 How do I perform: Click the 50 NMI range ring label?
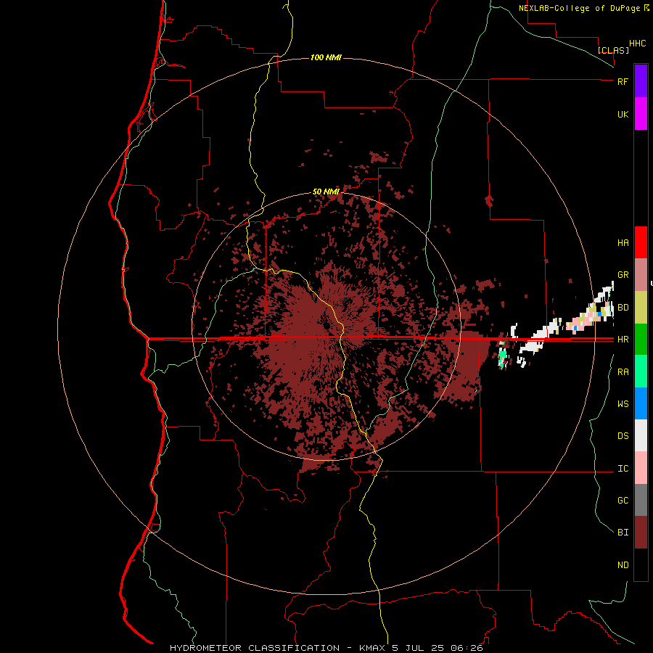[326, 192]
